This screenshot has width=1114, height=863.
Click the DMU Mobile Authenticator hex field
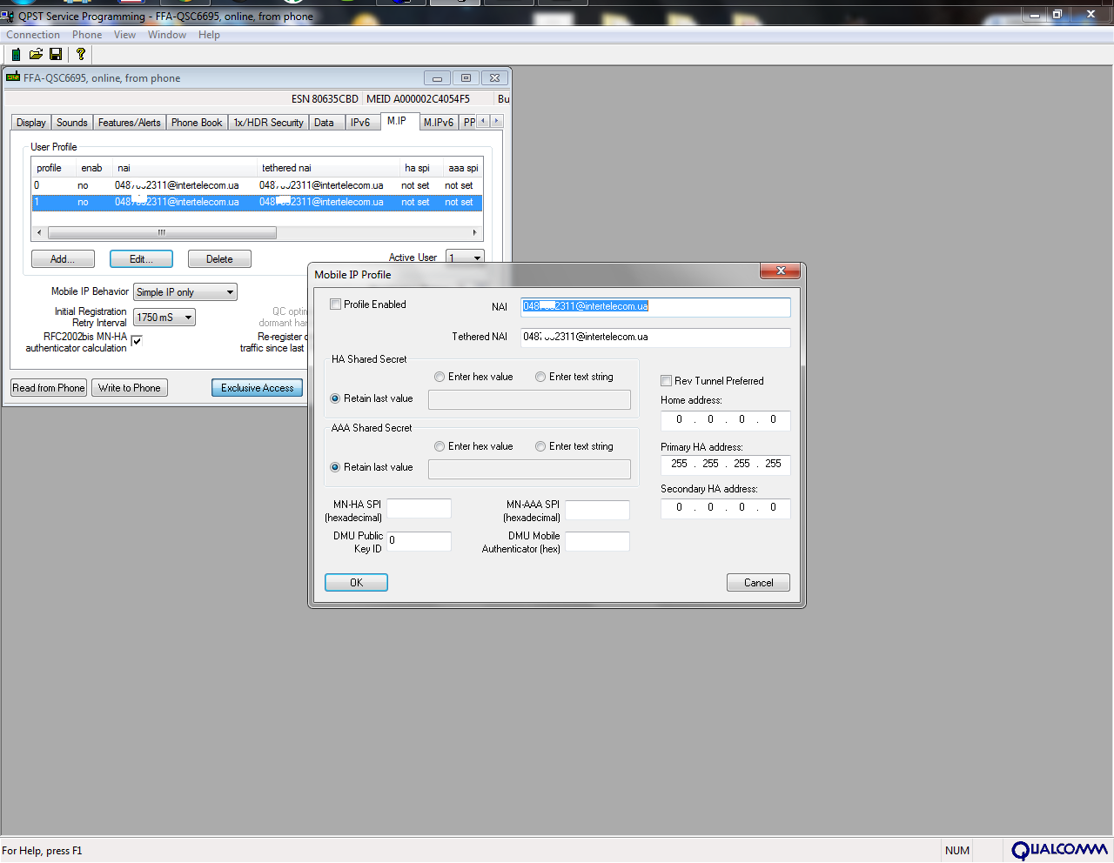(x=597, y=541)
